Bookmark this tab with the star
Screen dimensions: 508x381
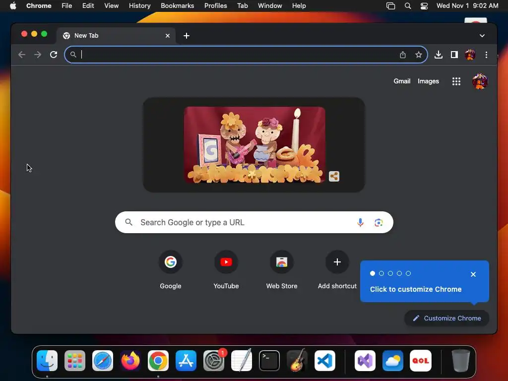[x=419, y=55]
